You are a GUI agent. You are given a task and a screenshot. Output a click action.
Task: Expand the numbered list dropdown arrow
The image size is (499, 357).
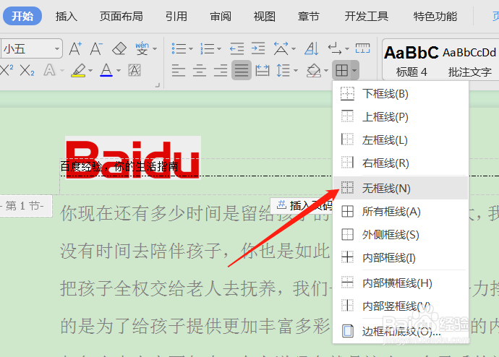[219, 49]
